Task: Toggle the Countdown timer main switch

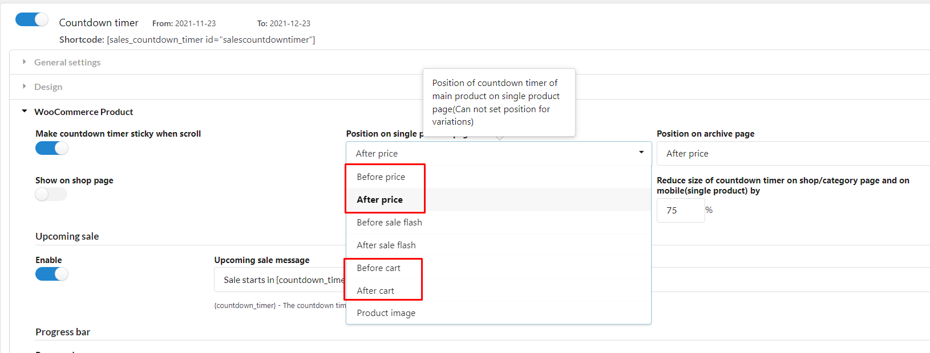Action: coord(32,19)
